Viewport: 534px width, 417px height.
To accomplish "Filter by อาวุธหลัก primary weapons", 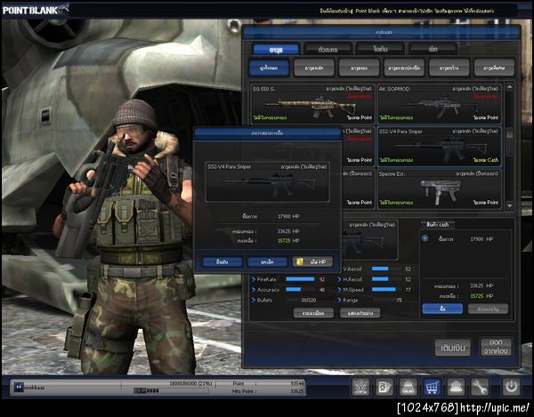I will pyautogui.click(x=313, y=68).
